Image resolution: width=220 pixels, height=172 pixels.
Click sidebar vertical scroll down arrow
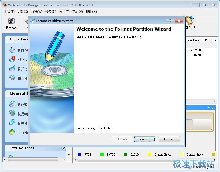click(x=69, y=155)
